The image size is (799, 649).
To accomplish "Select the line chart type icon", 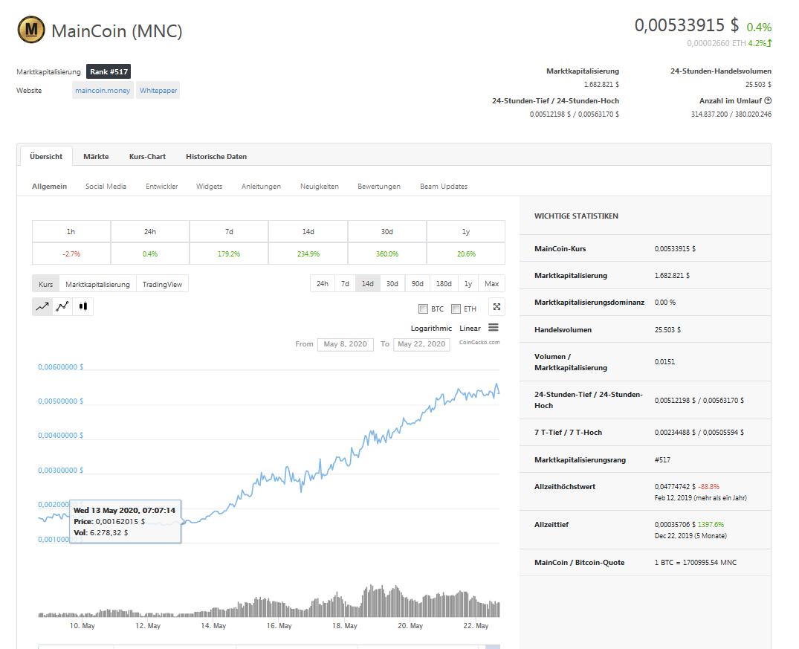I will 42,306.
